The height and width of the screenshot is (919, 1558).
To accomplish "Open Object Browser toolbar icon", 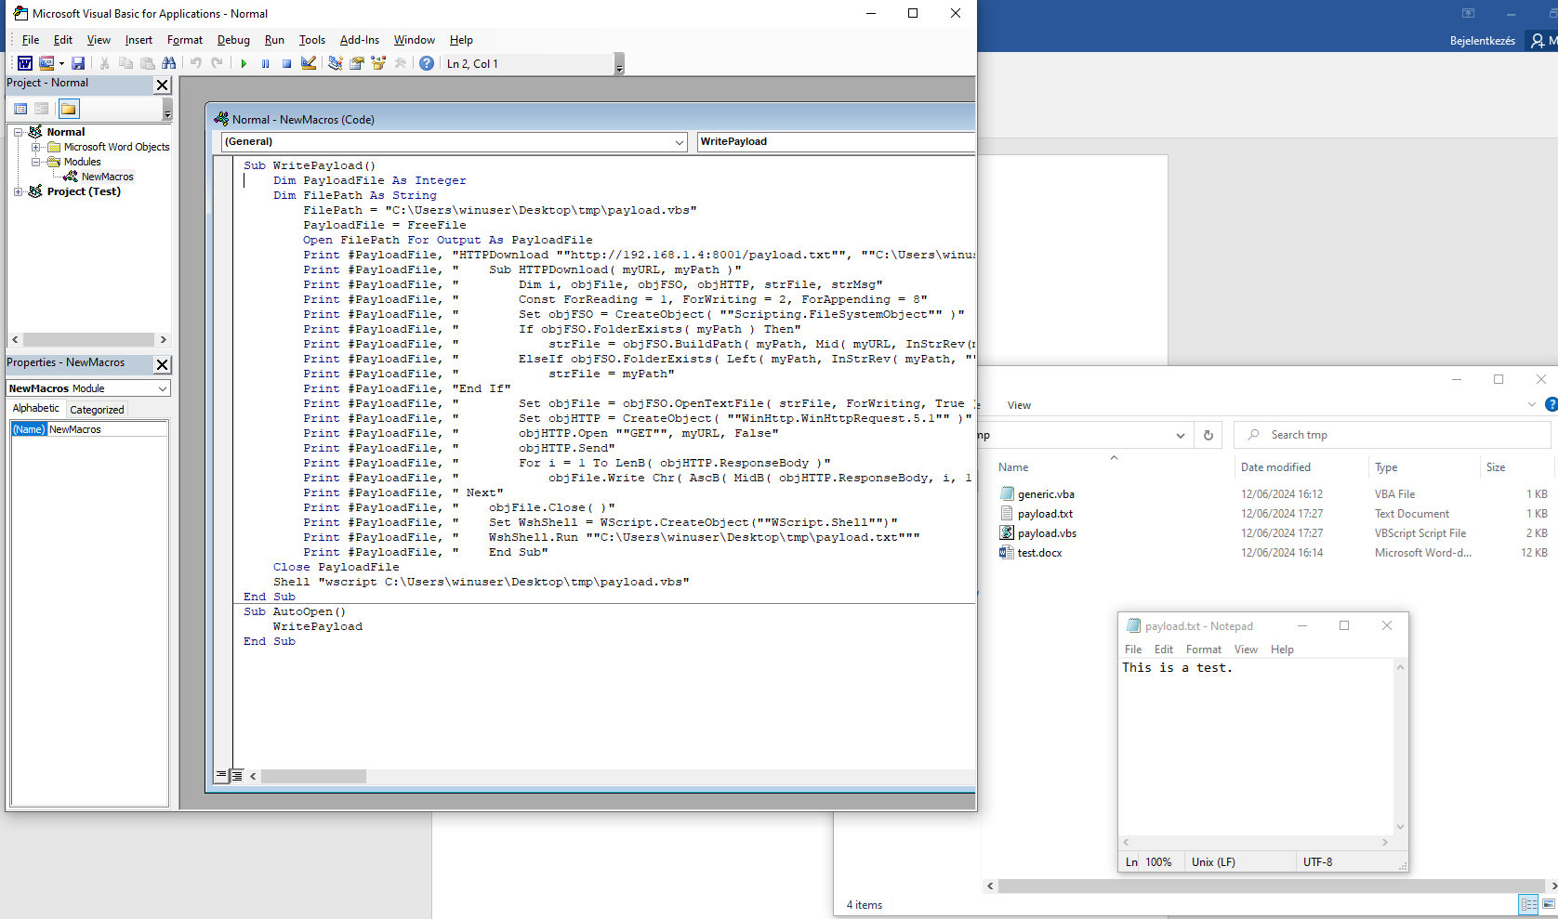I will pos(378,63).
